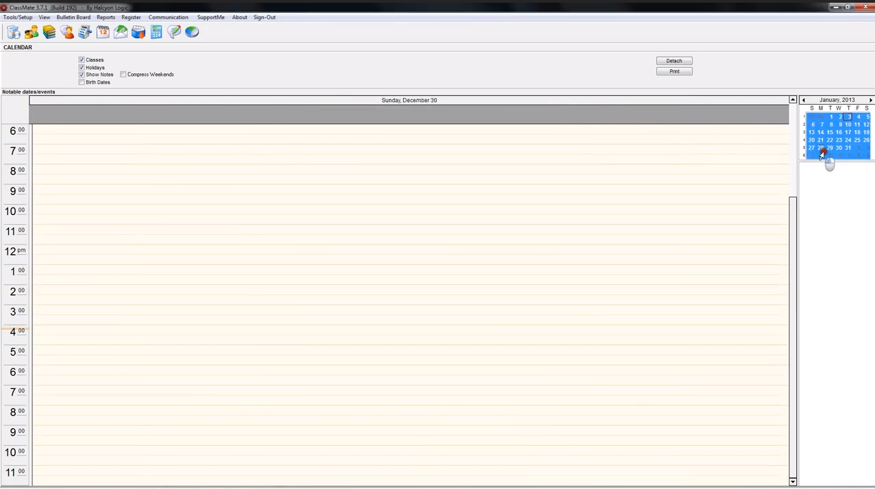This screenshot has width=875, height=489.
Task: Click the communication contact icon
Action: point(67,32)
